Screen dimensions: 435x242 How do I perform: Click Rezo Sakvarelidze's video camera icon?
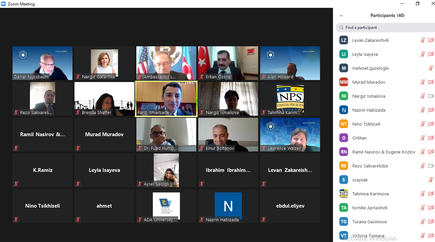[431, 166]
